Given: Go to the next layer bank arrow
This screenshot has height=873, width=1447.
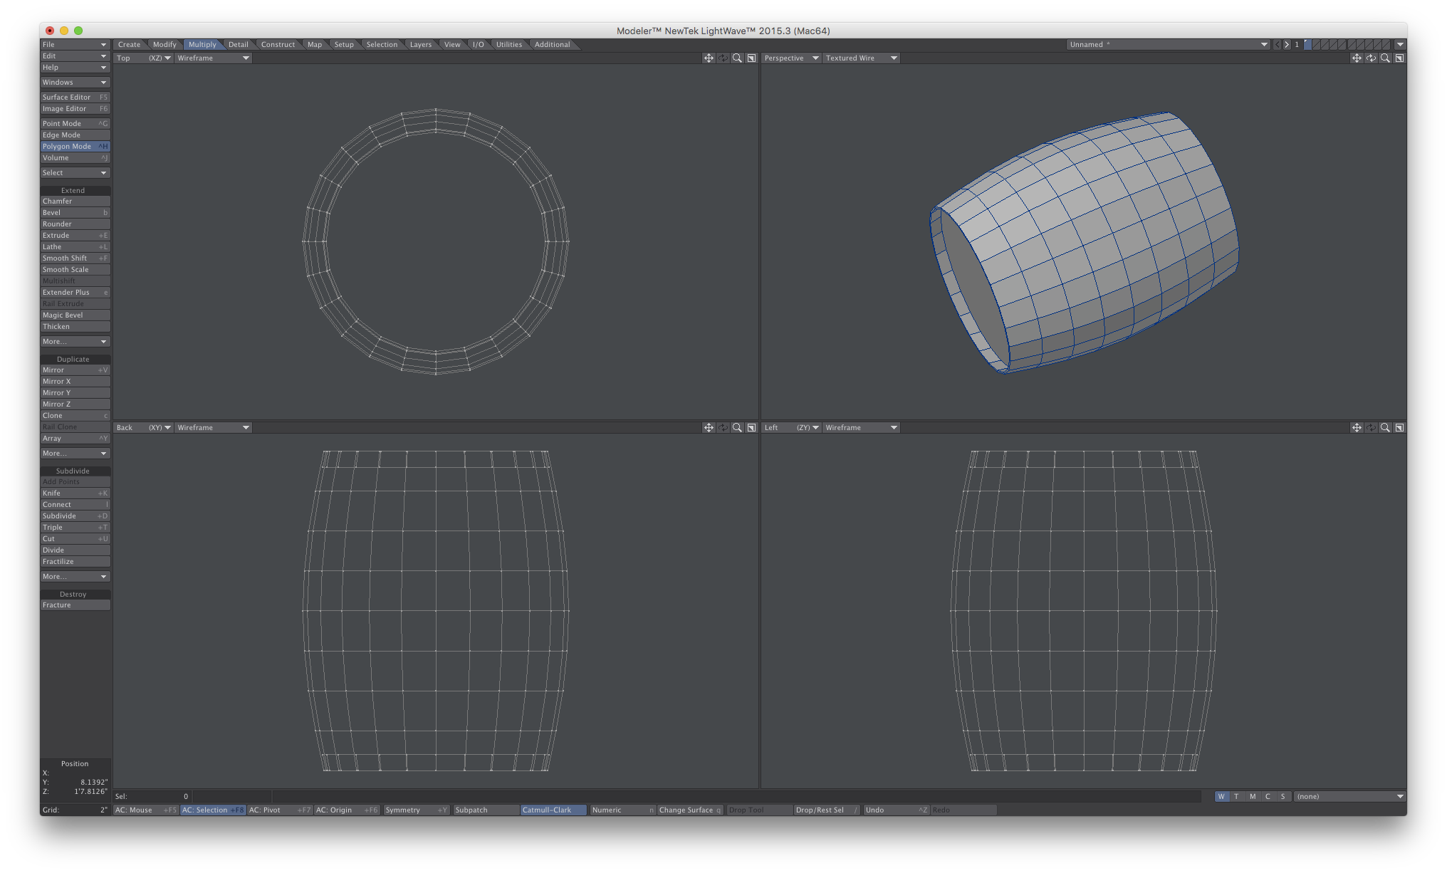Looking at the screenshot, I should (1287, 45).
